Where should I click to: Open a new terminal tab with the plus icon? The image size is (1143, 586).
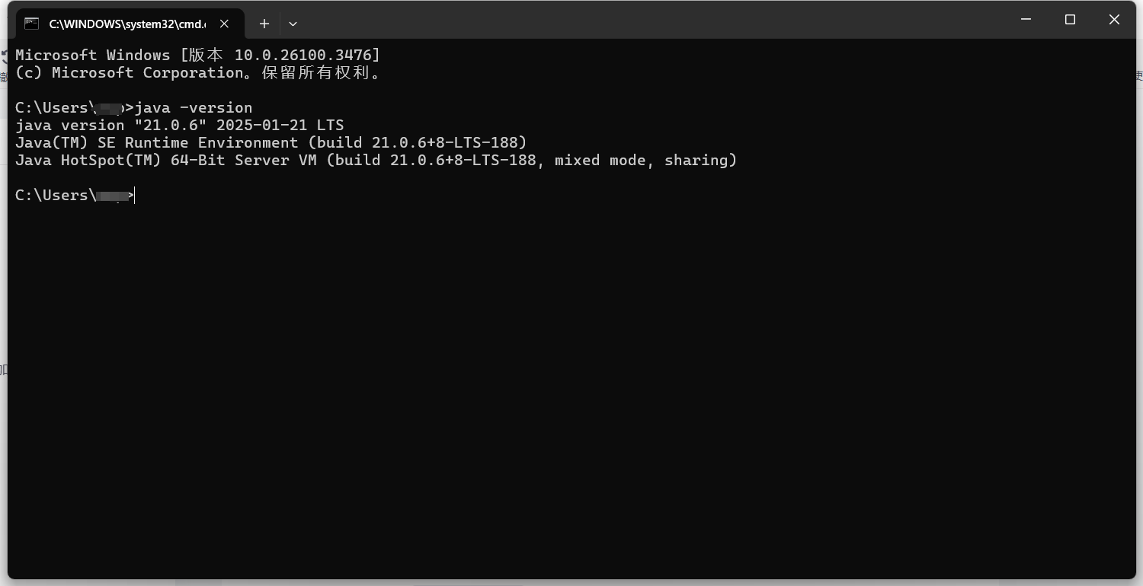click(x=264, y=24)
